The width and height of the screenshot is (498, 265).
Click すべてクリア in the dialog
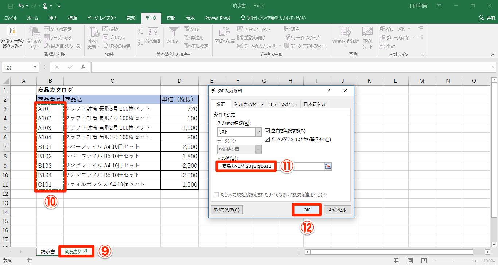tap(227, 210)
